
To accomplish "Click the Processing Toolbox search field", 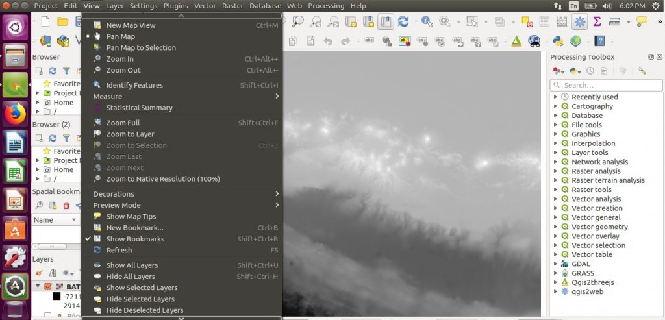I will 606,85.
